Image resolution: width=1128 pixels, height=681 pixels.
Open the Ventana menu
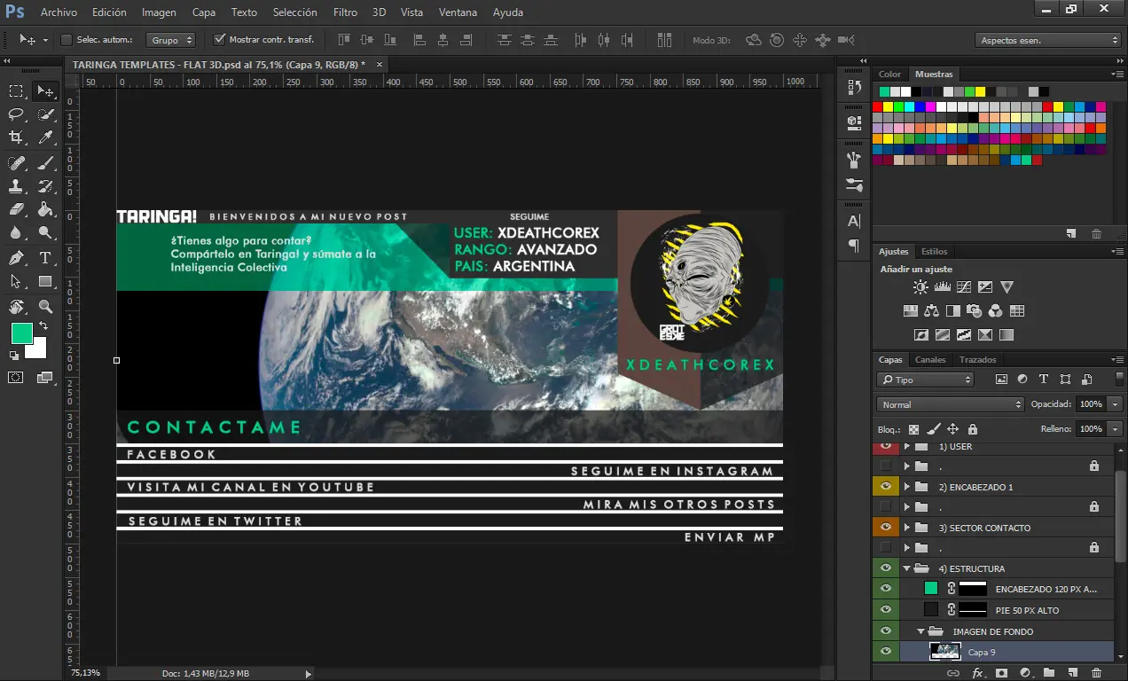(x=458, y=12)
